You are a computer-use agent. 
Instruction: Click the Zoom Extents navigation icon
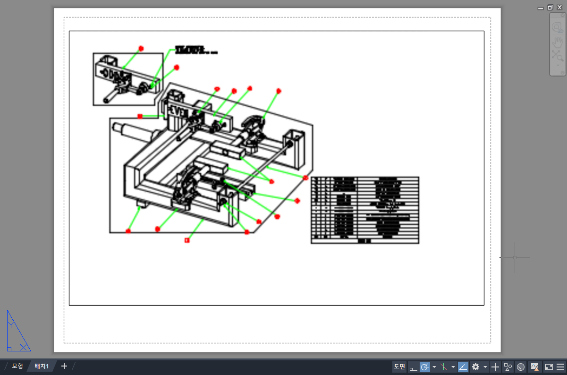(558, 56)
